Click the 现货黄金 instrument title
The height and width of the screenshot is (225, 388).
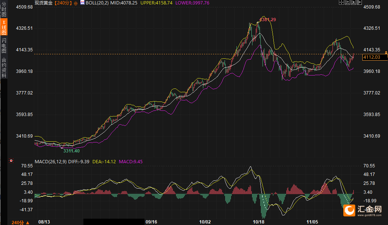point(44,3)
